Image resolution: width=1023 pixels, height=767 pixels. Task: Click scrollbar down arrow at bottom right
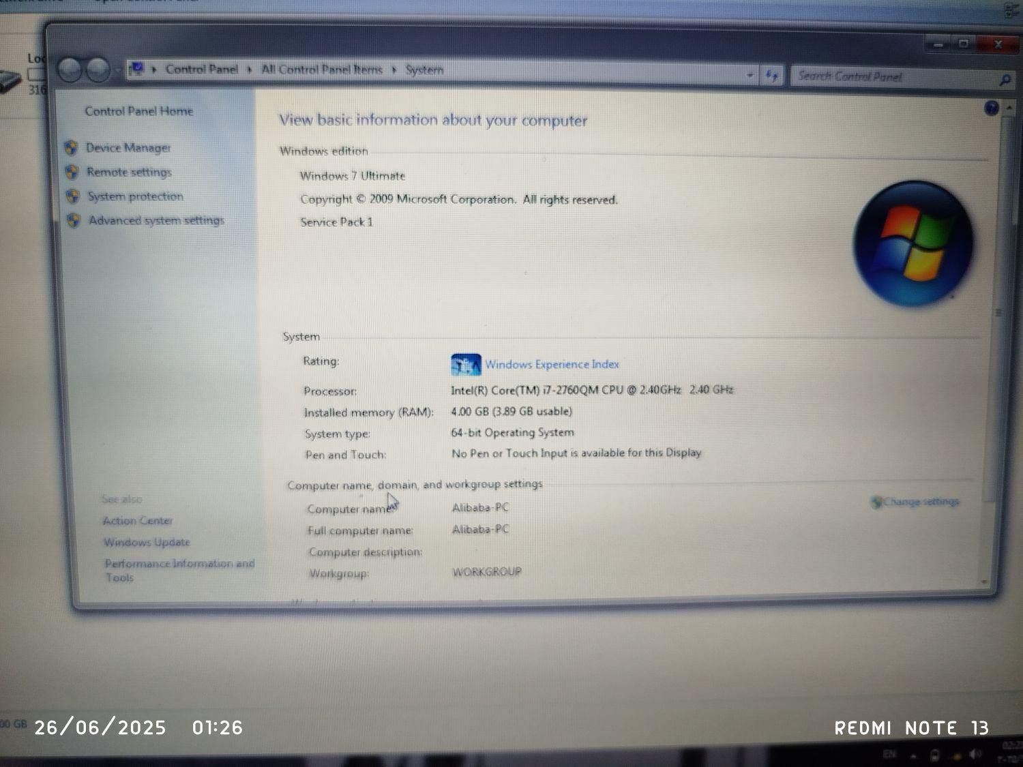coord(984,582)
